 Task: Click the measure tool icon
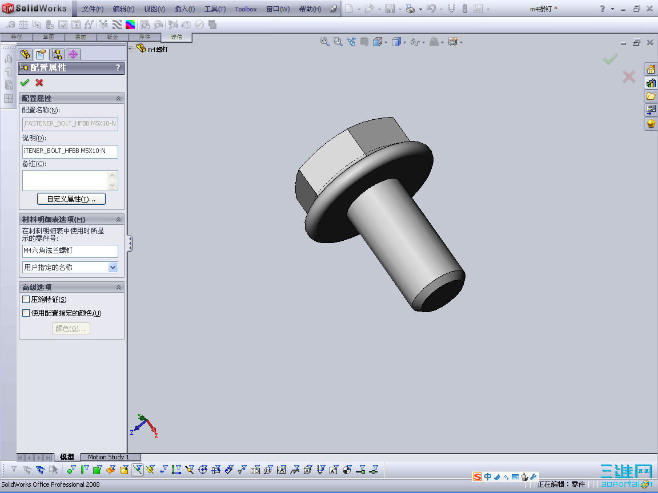click(x=10, y=25)
